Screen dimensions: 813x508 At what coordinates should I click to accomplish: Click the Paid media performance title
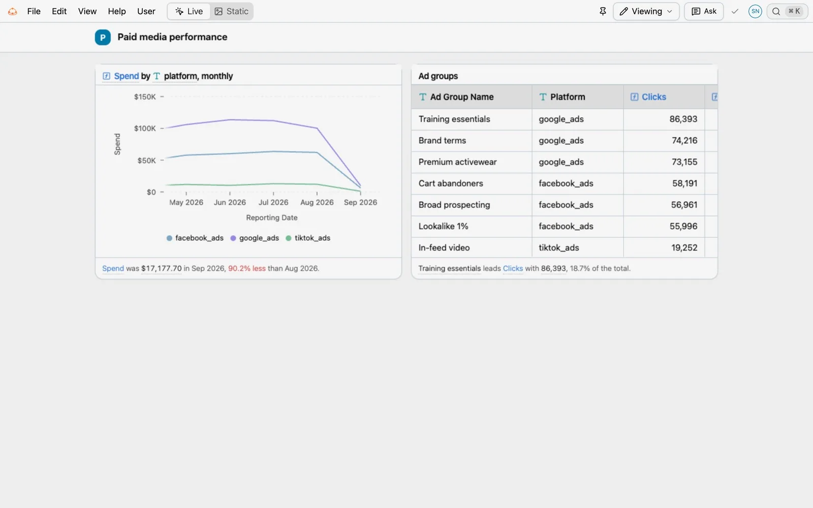pos(172,37)
